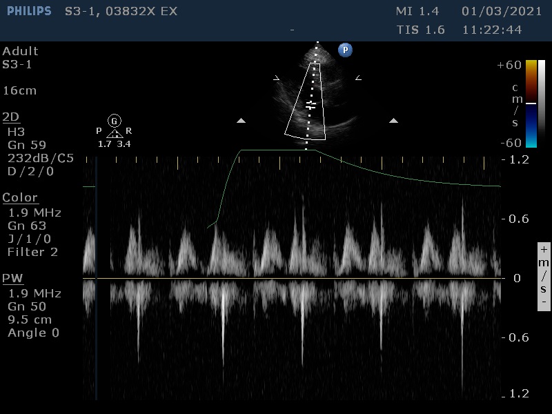Click the circled G icon
552x414 pixels.
pyautogui.click(x=115, y=121)
